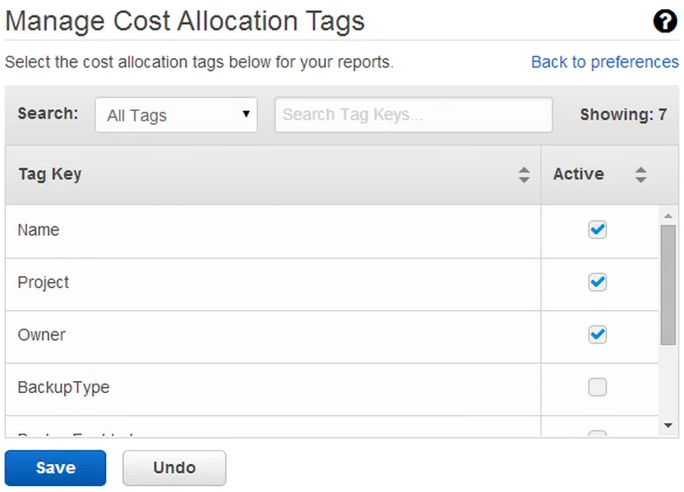Uncheck Active checkbox for Project tag
Viewport: 684px width, 492px height.
[597, 282]
